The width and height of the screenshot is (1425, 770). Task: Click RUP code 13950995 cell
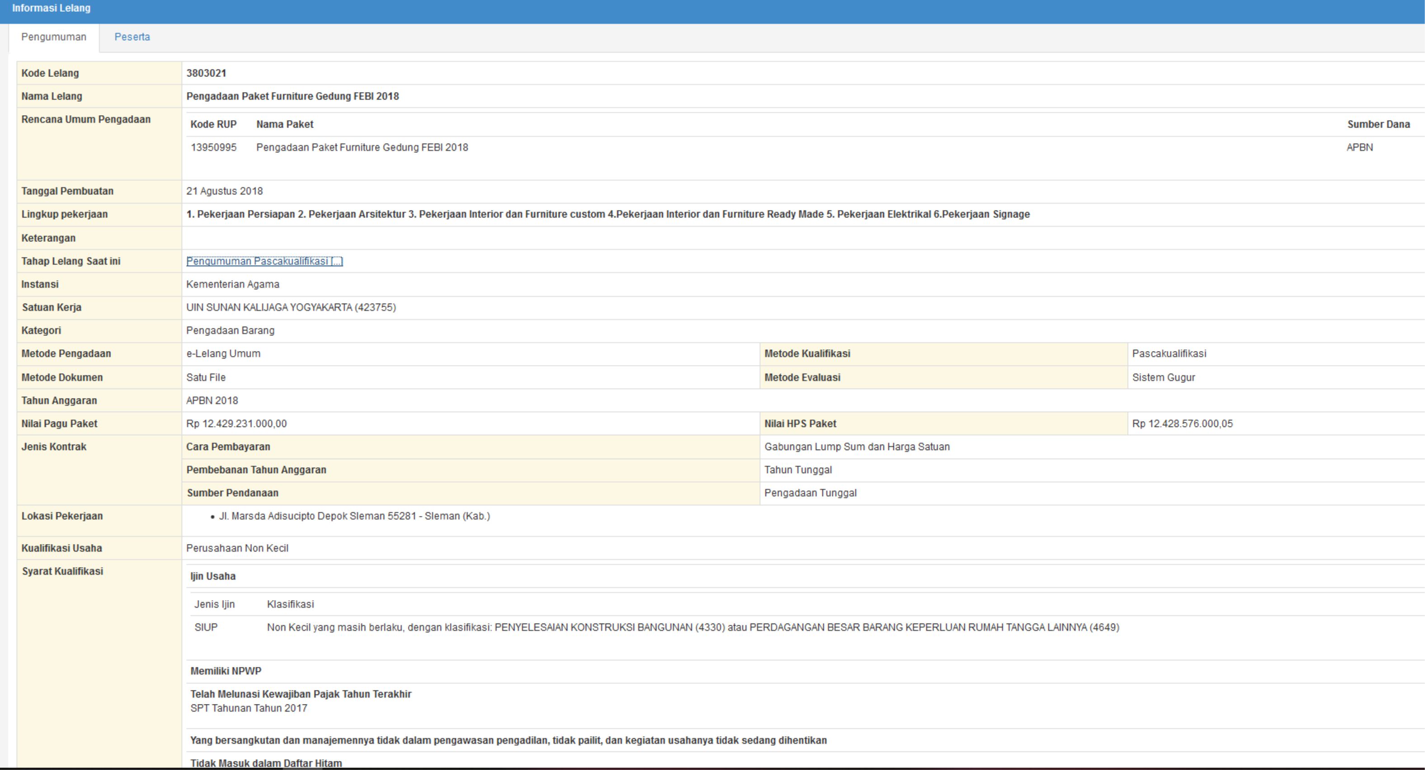click(x=213, y=148)
